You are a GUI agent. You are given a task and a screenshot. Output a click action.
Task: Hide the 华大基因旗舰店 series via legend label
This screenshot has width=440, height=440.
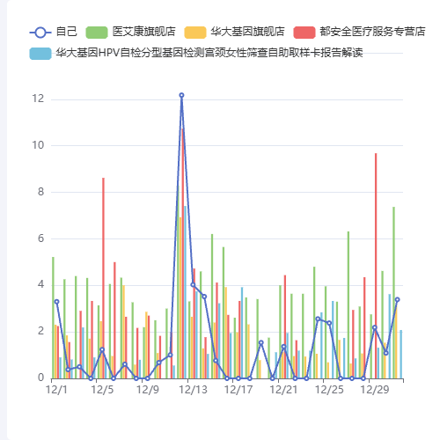pos(247,32)
